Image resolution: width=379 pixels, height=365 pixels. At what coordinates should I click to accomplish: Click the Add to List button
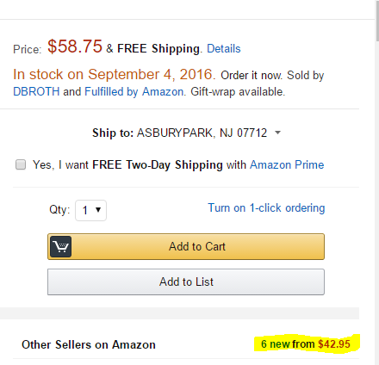186,281
